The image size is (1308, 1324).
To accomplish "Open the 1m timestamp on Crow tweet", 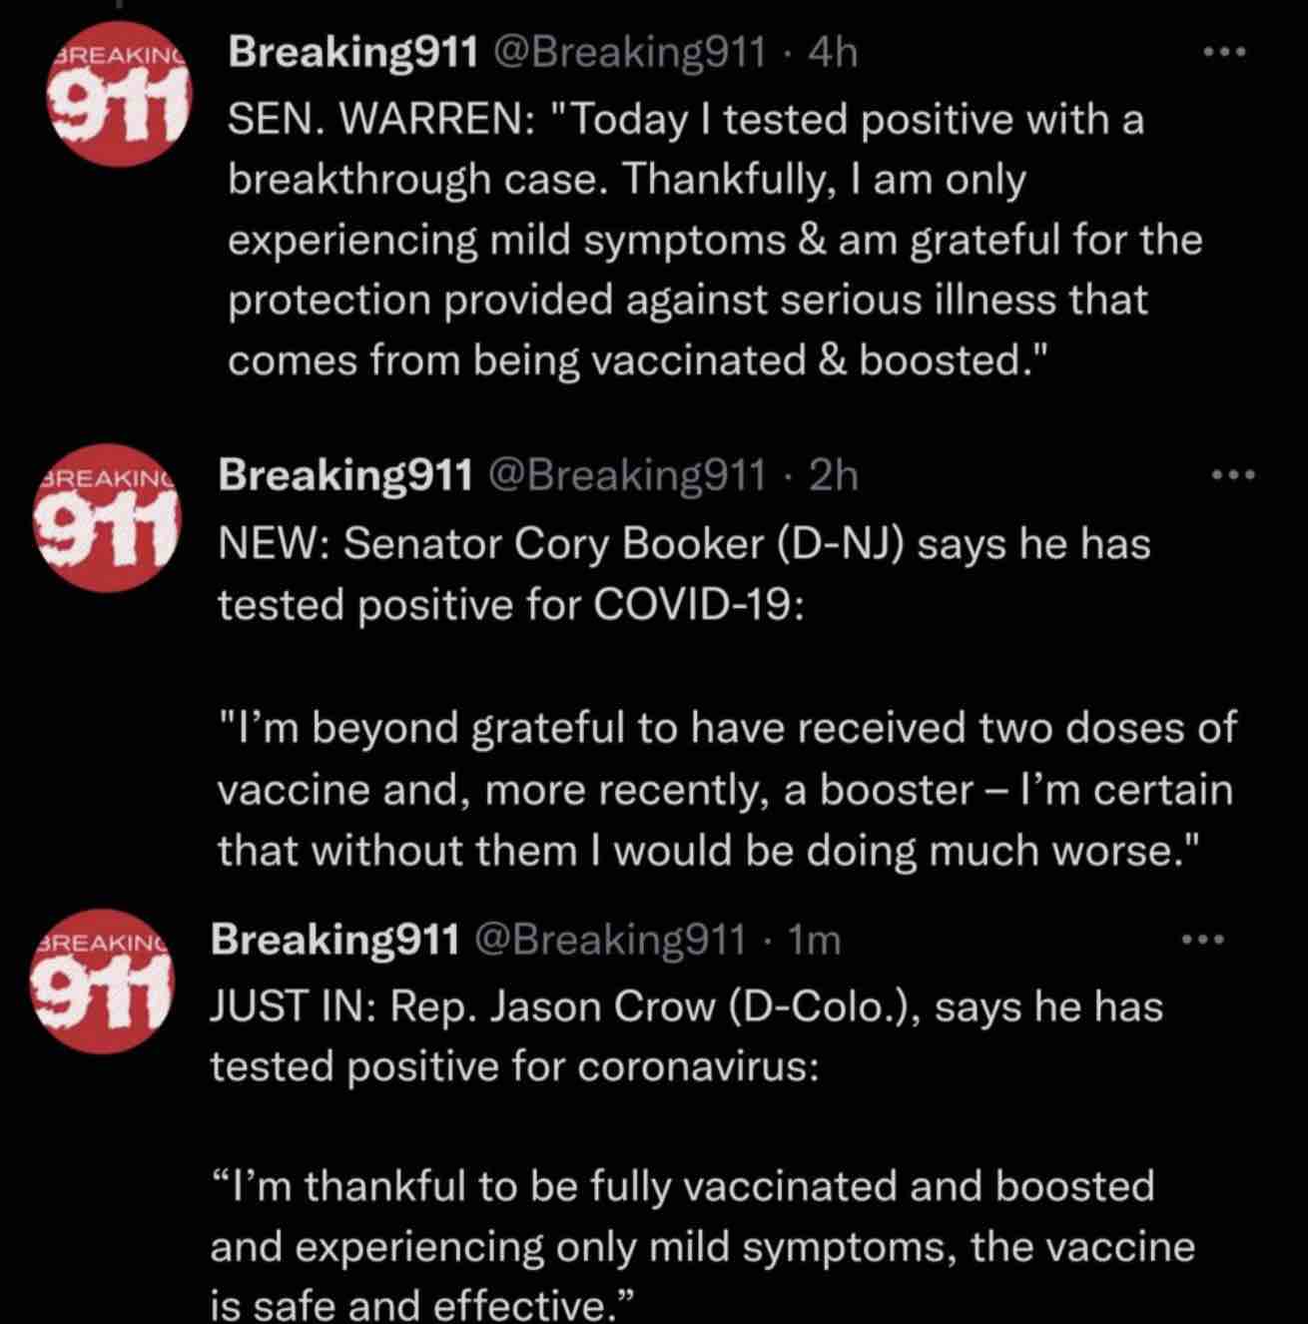I will point(814,940).
